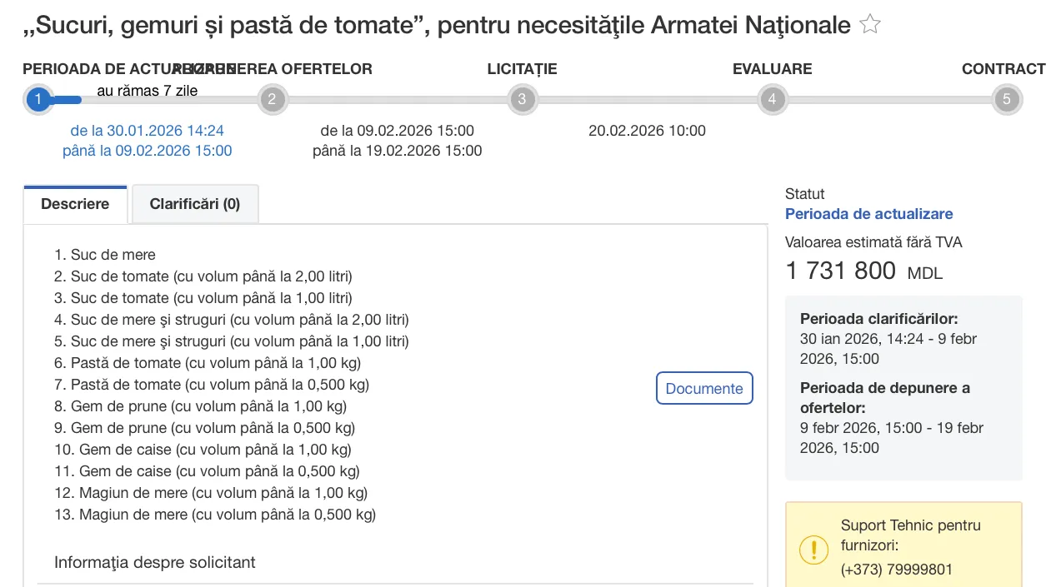Screen dimensions: 1051x587
Task: Click the EVALUARE stage label
Action: 772,69
